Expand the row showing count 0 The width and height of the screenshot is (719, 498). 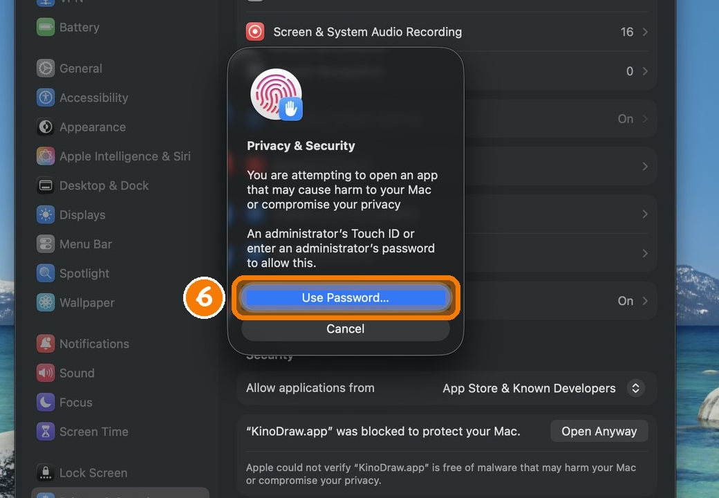point(645,71)
